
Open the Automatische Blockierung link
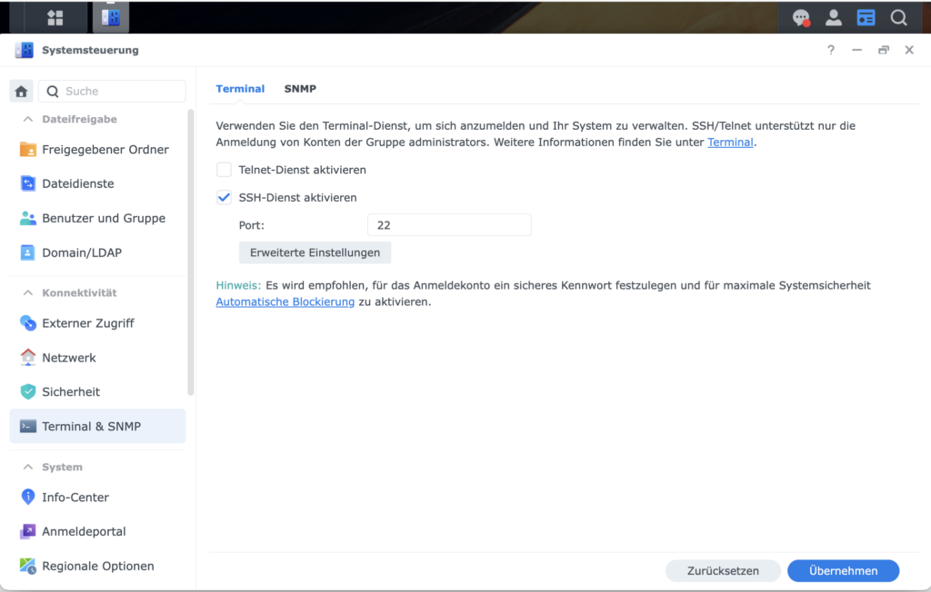pyautogui.click(x=285, y=302)
